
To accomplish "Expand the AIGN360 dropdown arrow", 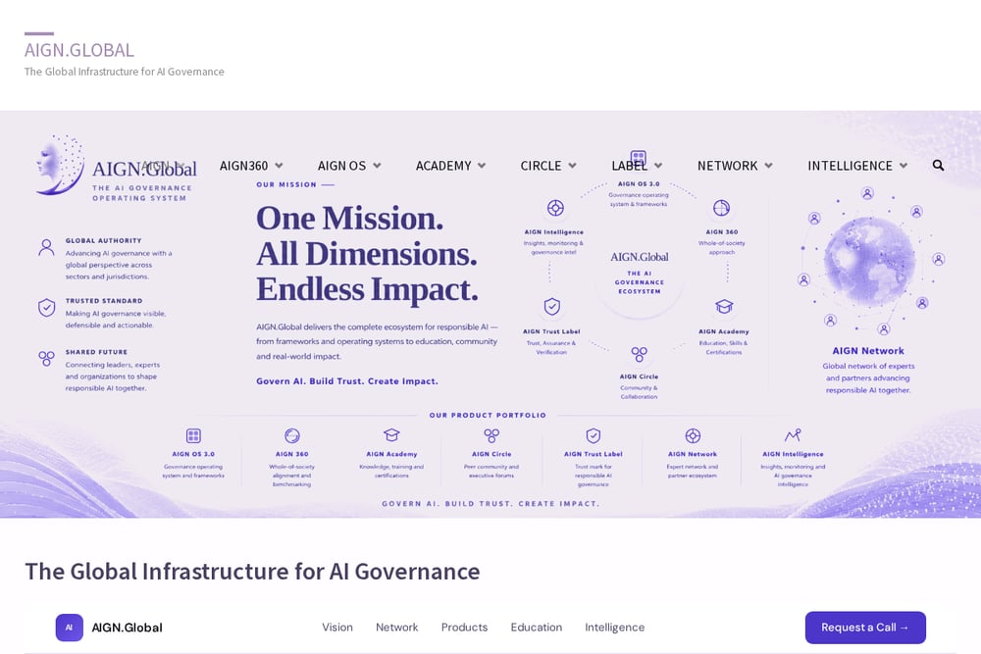I will pos(279,166).
